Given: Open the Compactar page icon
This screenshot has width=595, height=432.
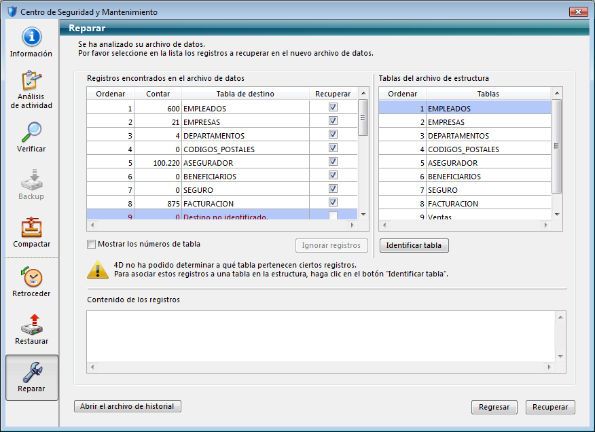Looking at the screenshot, I should pyautogui.click(x=31, y=228).
